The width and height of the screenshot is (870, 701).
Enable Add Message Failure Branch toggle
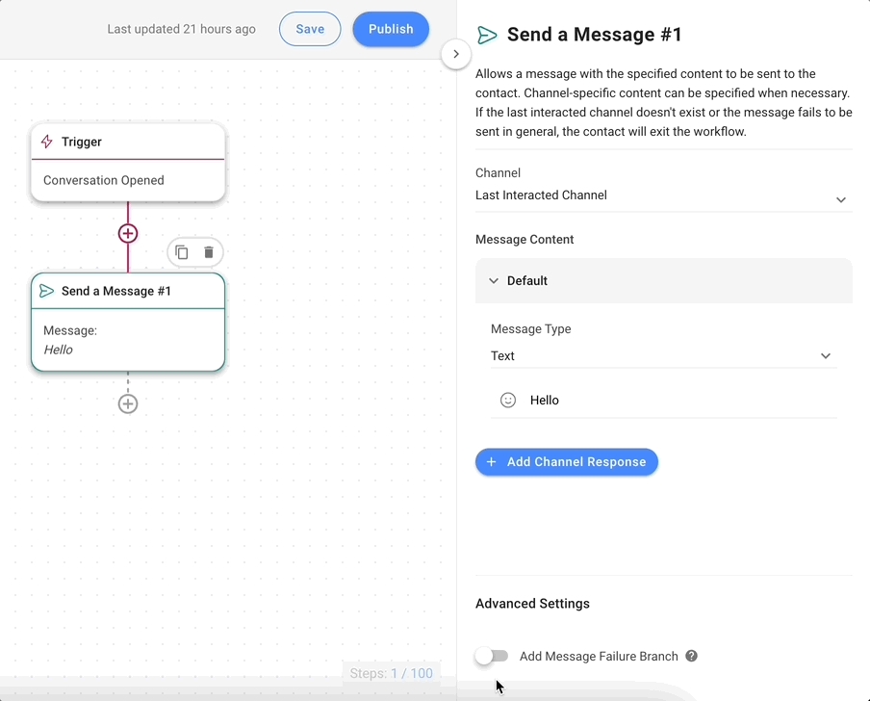[x=492, y=657]
